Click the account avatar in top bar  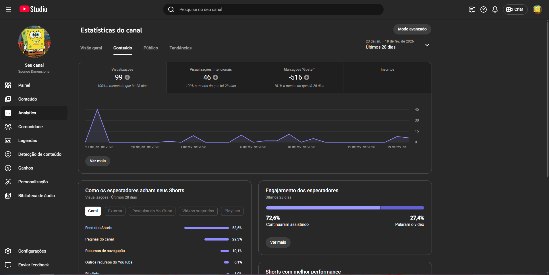(537, 9)
